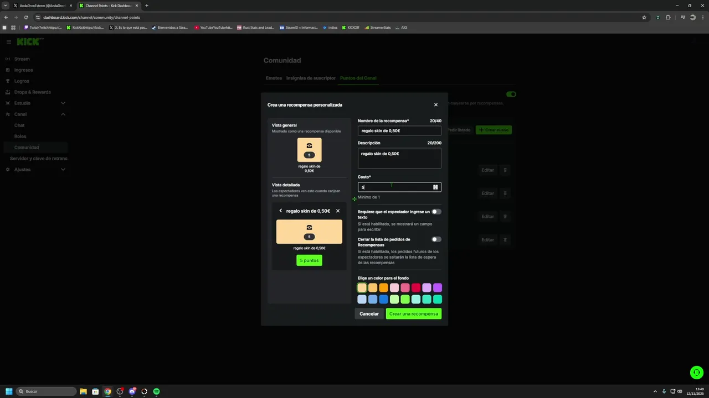
Task: Open Roles under Canal
Action: pyautogui.click(x=20, y=137)
